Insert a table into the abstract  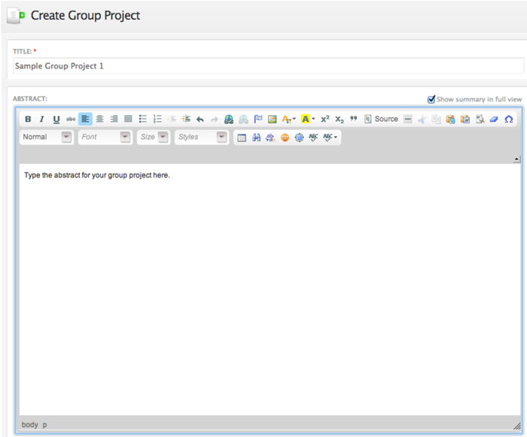[242, 138]
